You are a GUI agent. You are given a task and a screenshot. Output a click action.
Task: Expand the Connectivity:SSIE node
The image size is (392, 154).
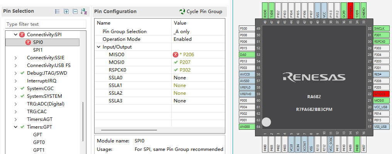tap(16, 58)
